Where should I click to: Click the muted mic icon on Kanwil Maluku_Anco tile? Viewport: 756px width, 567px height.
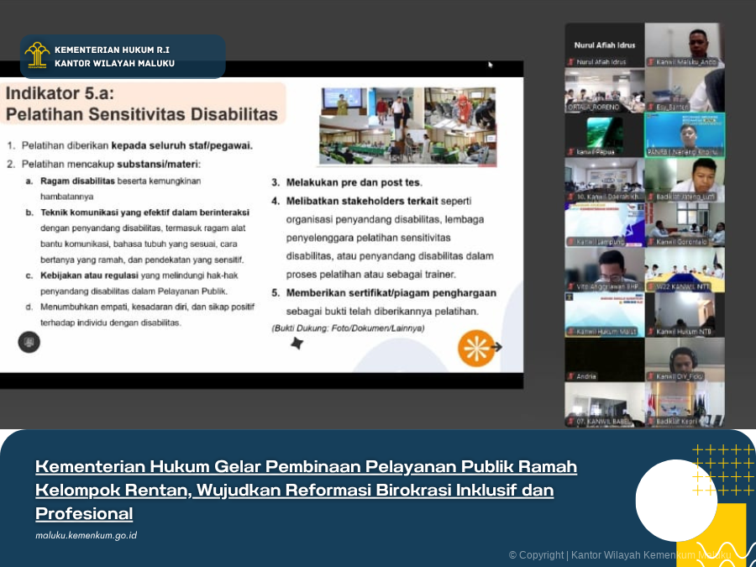(650, 62)
